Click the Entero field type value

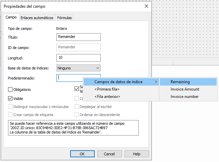coord(61,29)
